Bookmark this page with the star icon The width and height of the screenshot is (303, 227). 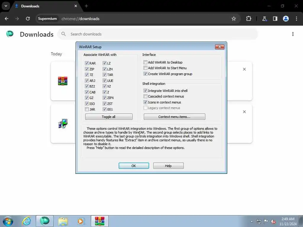point(234,19)
